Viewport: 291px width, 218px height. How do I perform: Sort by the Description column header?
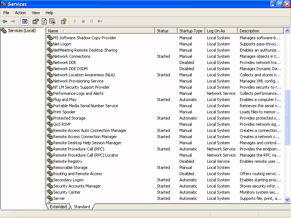(260, 31)
